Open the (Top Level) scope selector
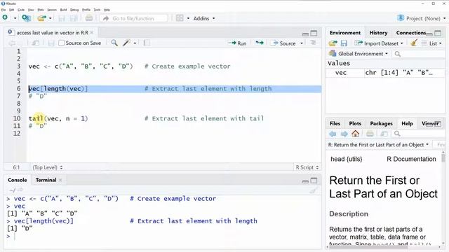The height and width of the screenshot is (252, 449). [x=48, y=167]
